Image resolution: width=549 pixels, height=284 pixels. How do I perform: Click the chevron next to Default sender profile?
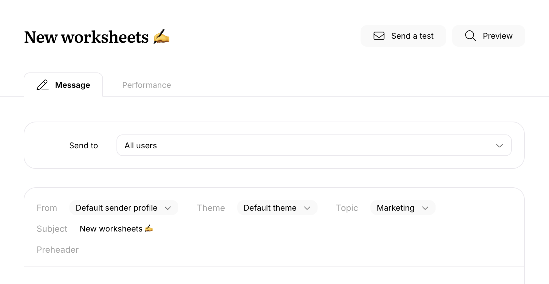click(x=168, y=208)
